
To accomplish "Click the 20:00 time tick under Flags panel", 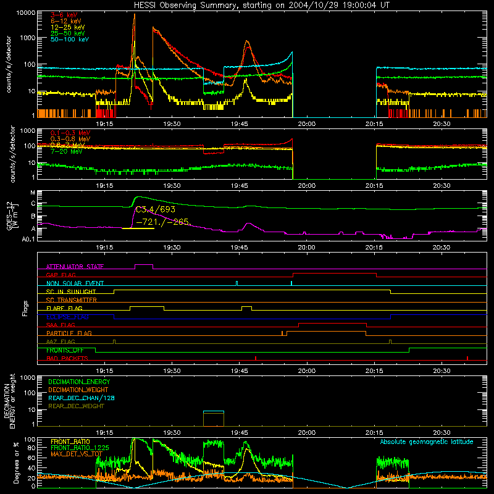I will coord(306,371).
